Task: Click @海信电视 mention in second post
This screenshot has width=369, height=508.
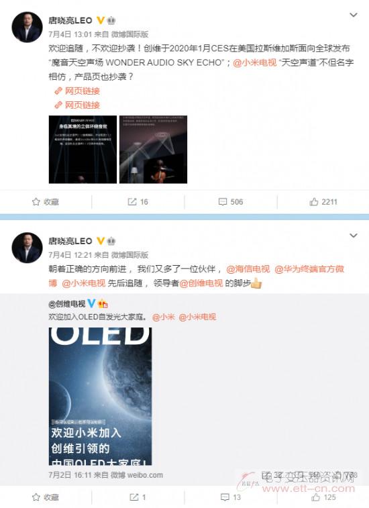Action: tap(248, 269)
